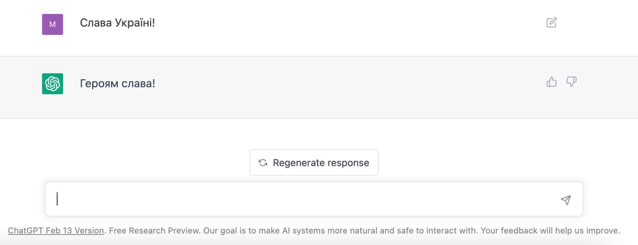Click the user message "Слава Україні!"
The height and width of the screenshot is (245, 638).
(117, 23)
